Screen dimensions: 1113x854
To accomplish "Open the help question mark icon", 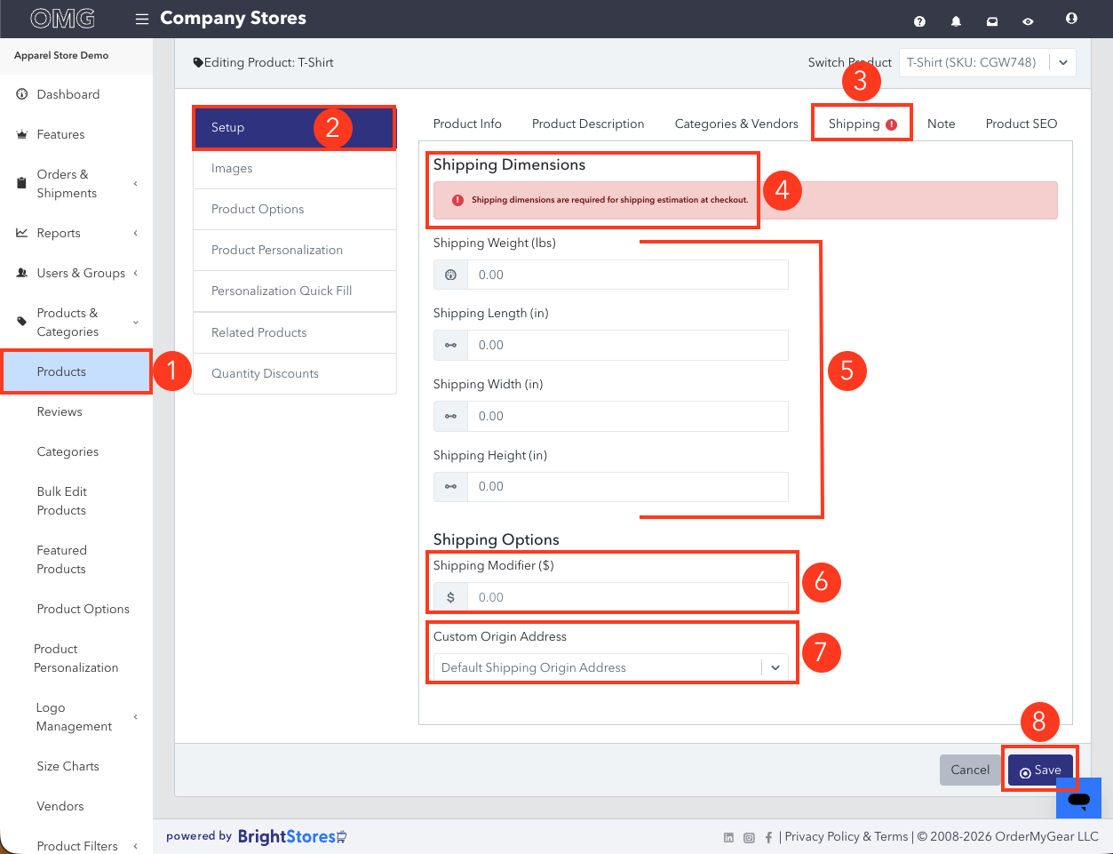I will pos(919,21).
